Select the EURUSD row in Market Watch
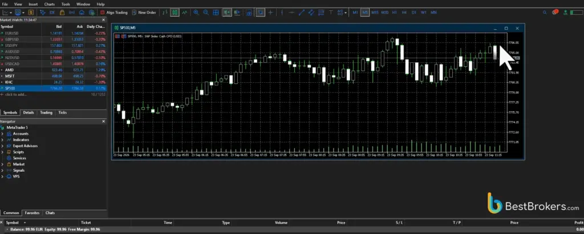Screen dimensions: 584x234 pyautogui.click(x=53, y=33)
